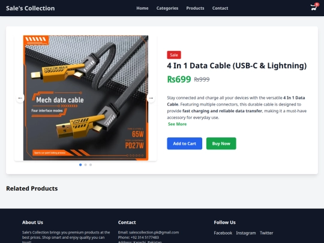Select the first carousel dot

tap(80, 164)
